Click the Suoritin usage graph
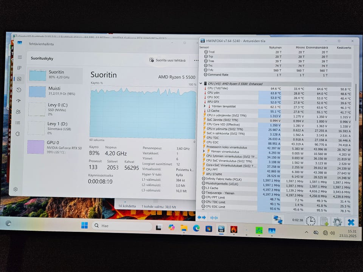Viewport: 363px width, 272px height. [143, 112]
